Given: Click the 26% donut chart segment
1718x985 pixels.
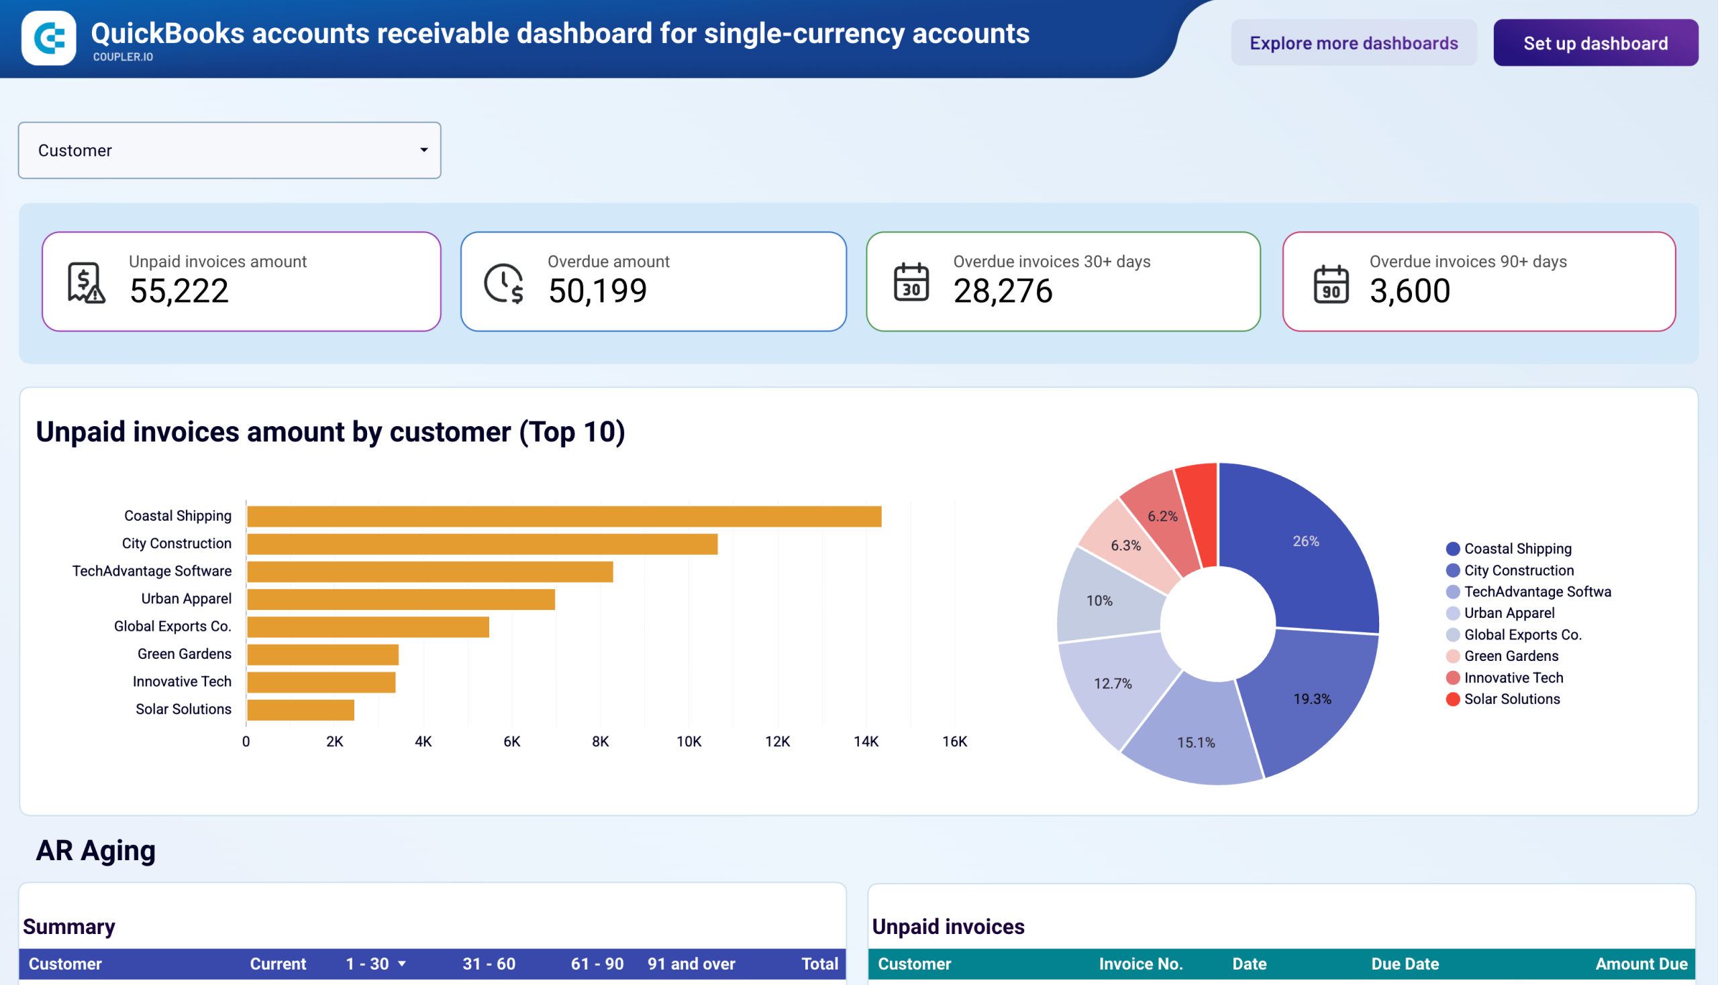Looking at the screenshot, I should pyautogui.click(x=1306, y=541).
